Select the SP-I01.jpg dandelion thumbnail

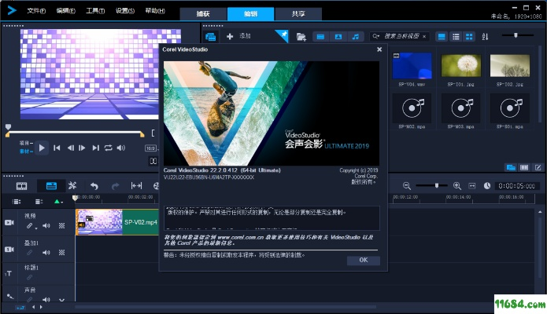[x=460, y=65]
